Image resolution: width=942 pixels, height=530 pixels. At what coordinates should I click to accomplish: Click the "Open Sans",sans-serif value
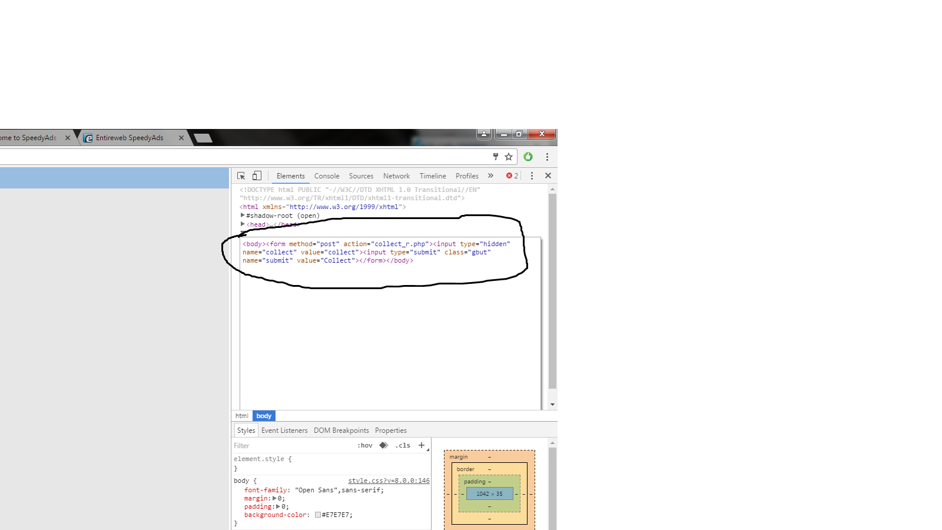337,490
